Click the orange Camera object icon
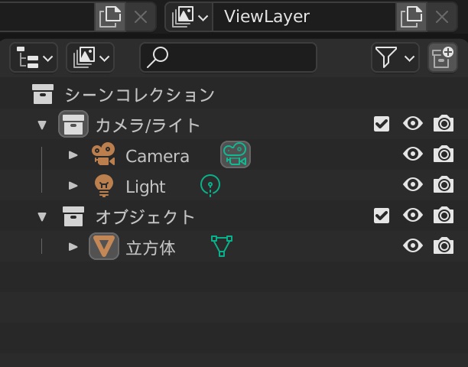This screenshot has height=367, width=468. tap(103, 155)
